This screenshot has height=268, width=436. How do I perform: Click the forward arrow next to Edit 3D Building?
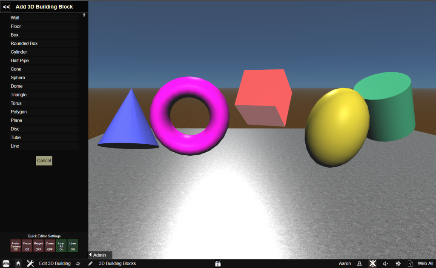click(x=77, y=263)
